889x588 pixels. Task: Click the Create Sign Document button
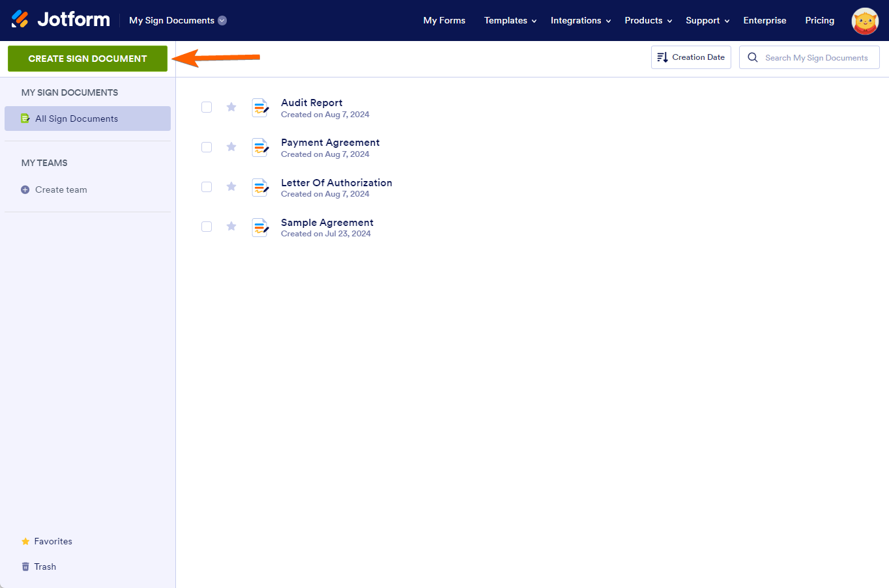pyautogui.click(x=87, y=59)
